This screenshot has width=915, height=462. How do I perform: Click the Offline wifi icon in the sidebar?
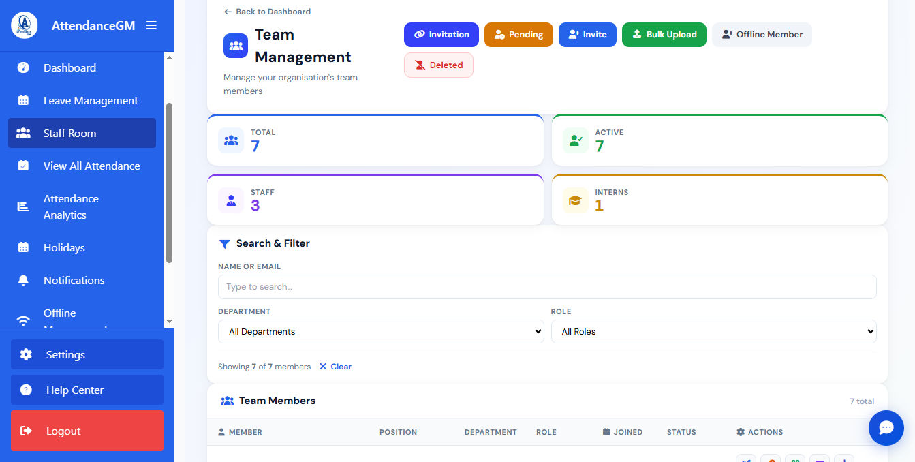click(23, 321)
